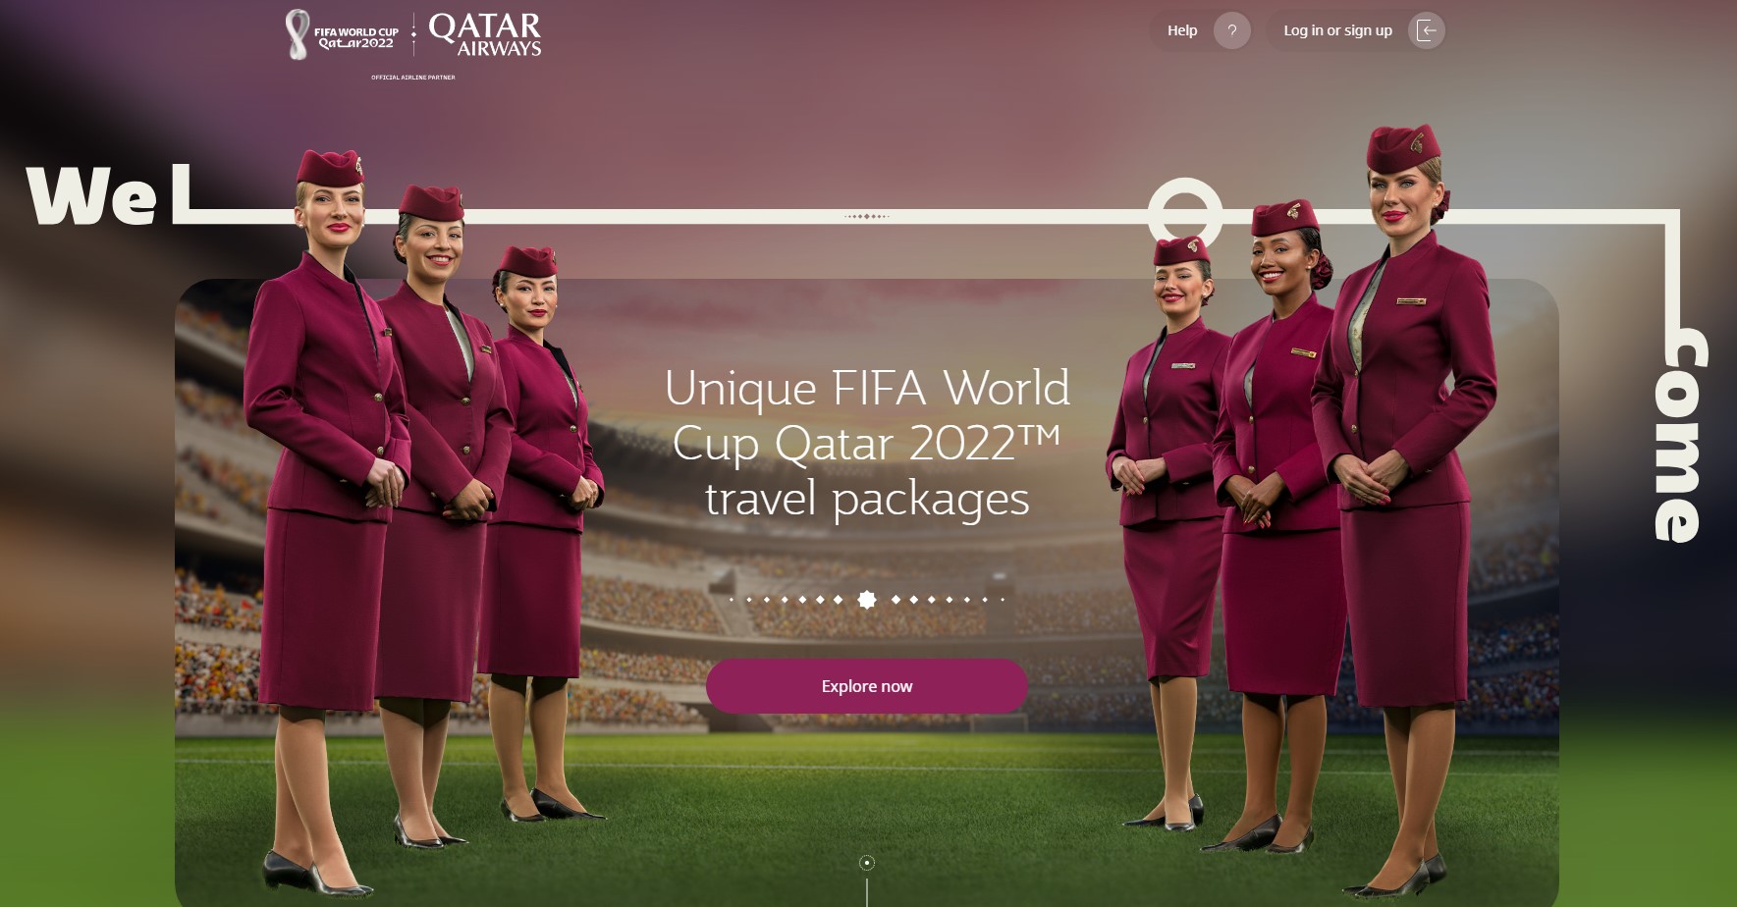Click the large 'We' welcome lettering
Image resolution: width=1737 pixels, height=907 pixels.
click(x=91, y=195)
